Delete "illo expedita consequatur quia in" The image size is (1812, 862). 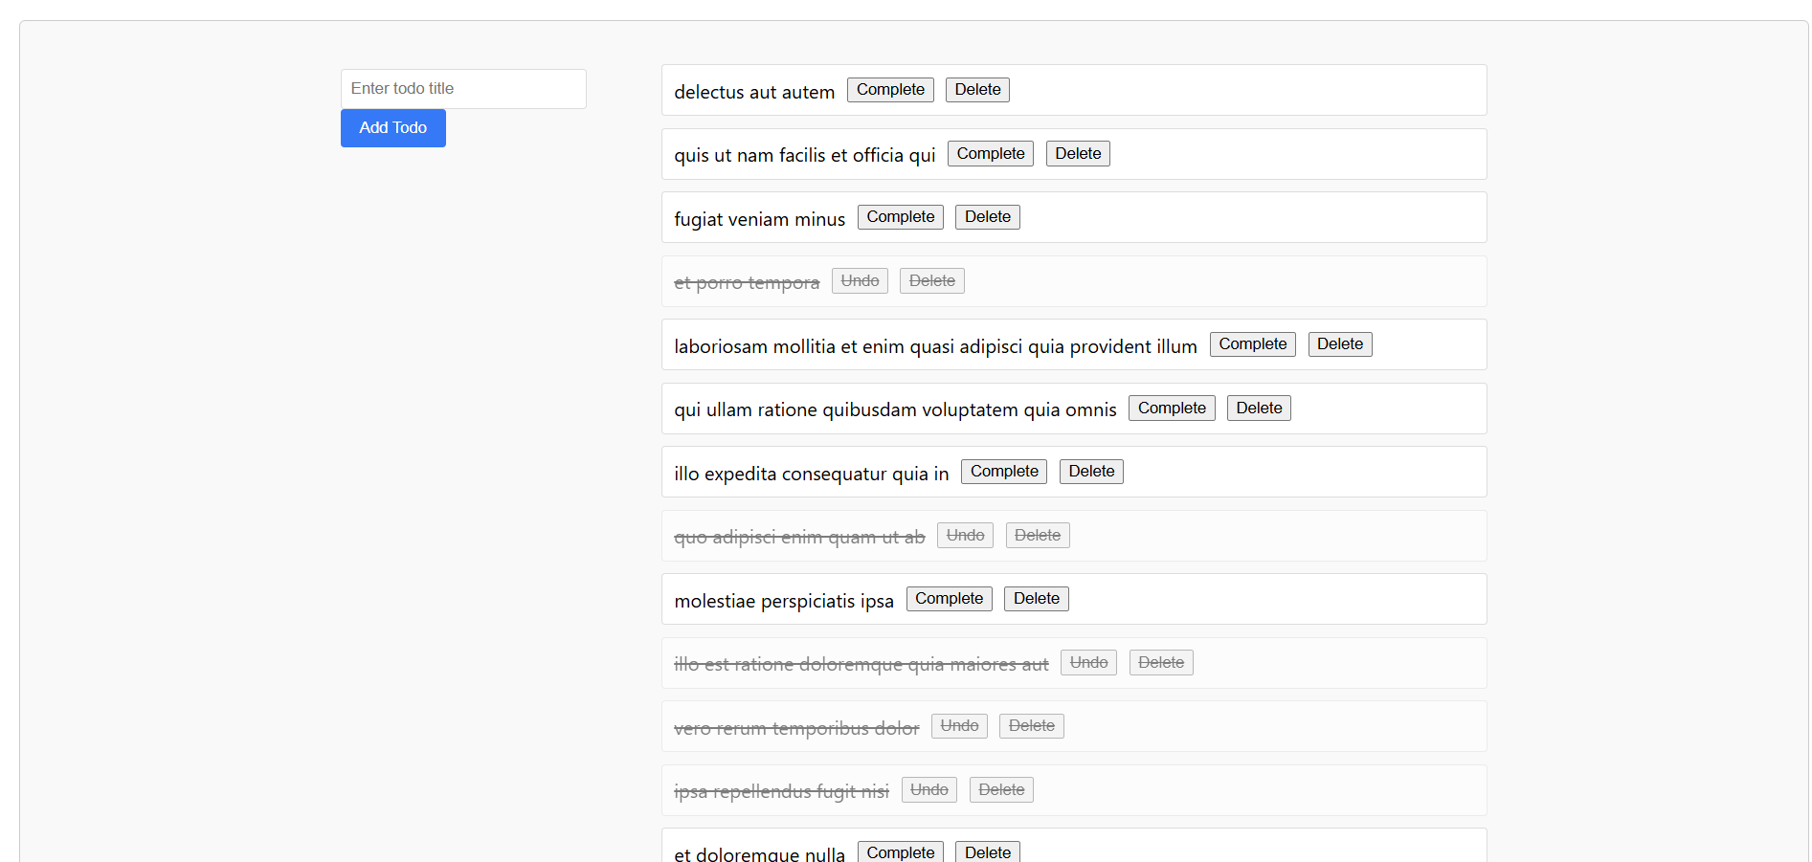tap(1090, 471)
